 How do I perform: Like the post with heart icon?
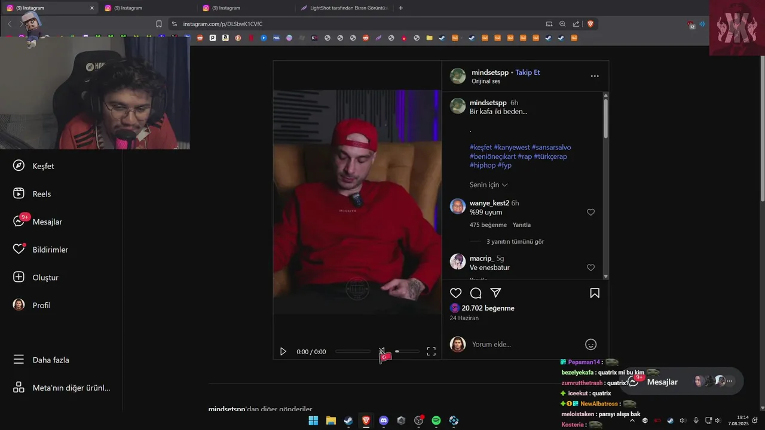456,293
